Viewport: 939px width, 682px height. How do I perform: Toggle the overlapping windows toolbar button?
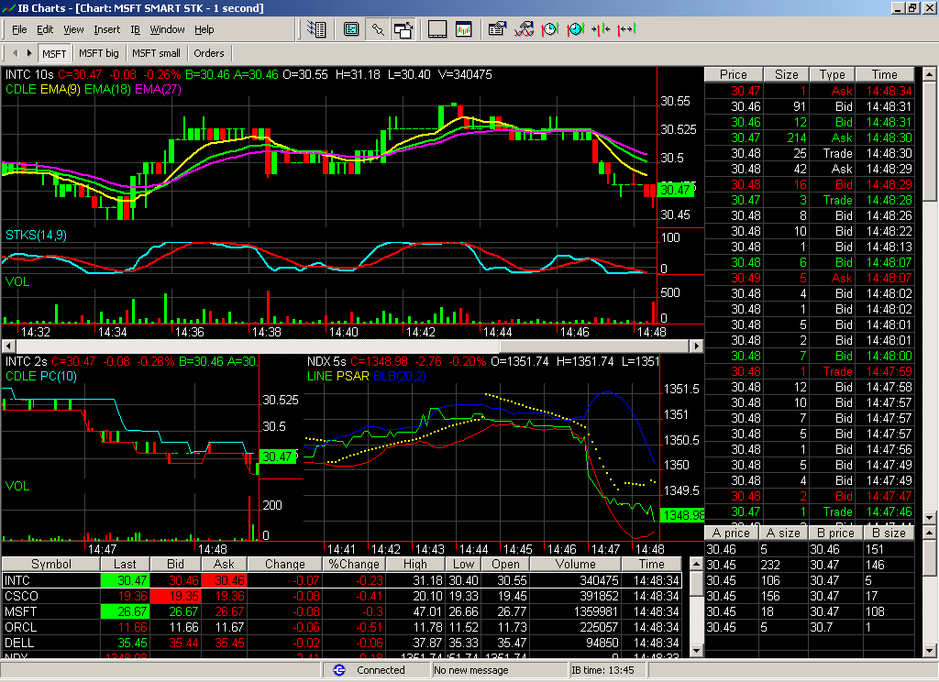(403, 29)
